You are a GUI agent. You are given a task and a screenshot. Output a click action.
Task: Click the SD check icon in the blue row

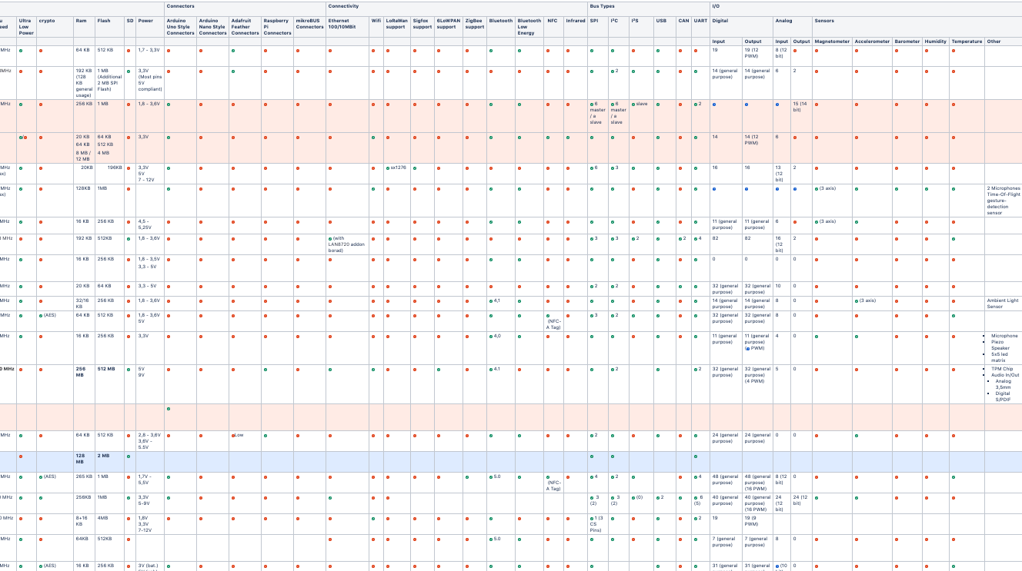(129, 456)
